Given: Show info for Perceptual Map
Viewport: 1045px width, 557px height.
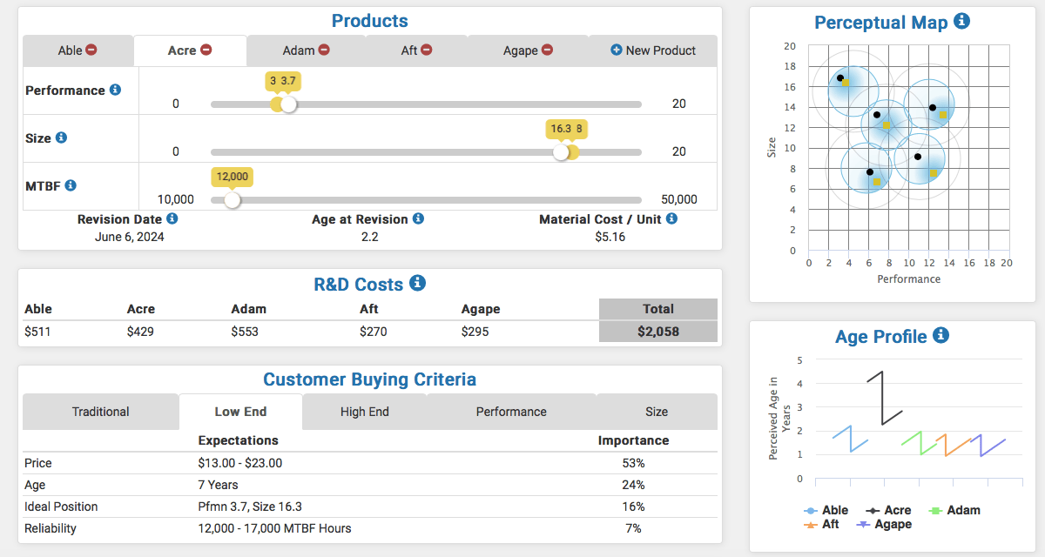Looking at the screenshot, I should 961,21.
